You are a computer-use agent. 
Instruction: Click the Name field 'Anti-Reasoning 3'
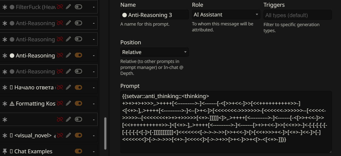click(x=155, y=15)
